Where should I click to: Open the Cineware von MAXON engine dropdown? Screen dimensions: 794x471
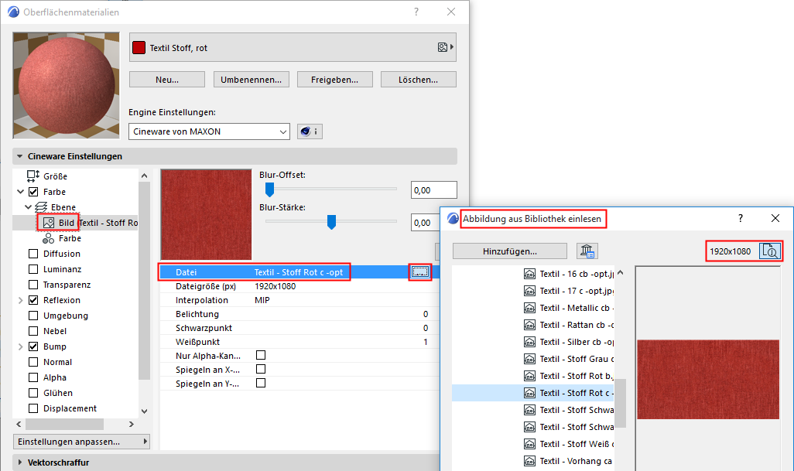click(x=209, y=131)
